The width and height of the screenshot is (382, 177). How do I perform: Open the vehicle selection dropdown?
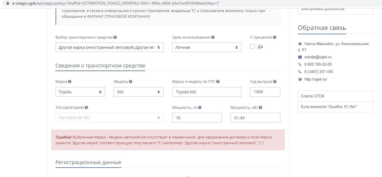coord(109,47)
